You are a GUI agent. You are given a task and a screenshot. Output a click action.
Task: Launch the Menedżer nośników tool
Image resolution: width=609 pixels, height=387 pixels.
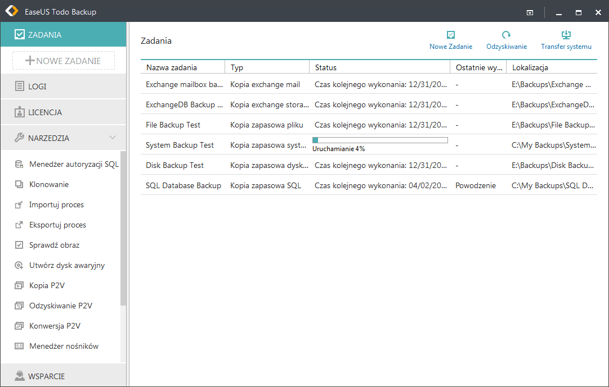click(x=64, y=346)
